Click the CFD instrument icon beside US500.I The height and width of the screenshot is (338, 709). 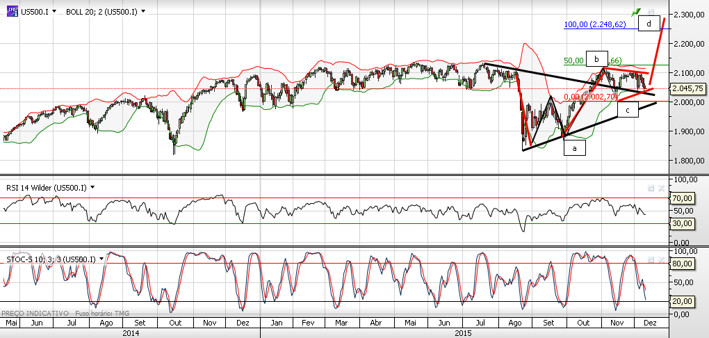(12, 11)
